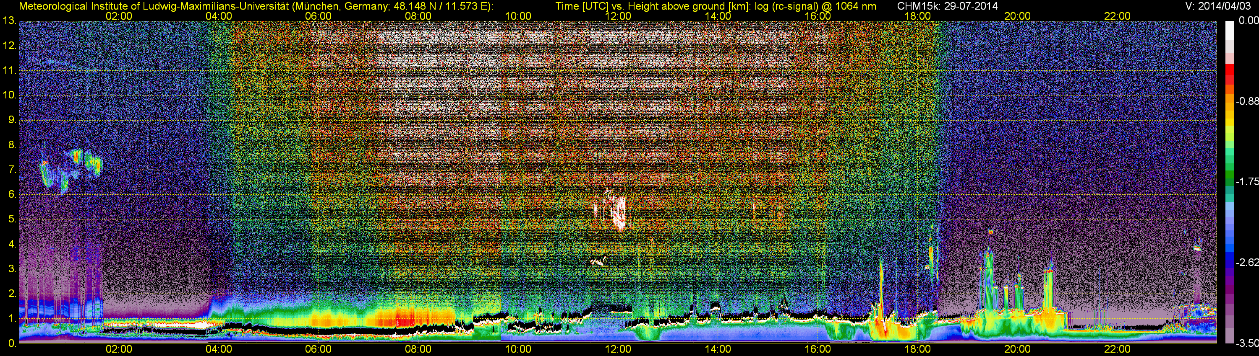The image size is (1259, 356).
Task: Click the 22:00 label on the top axis
Action: click(x=1117, y=16)
